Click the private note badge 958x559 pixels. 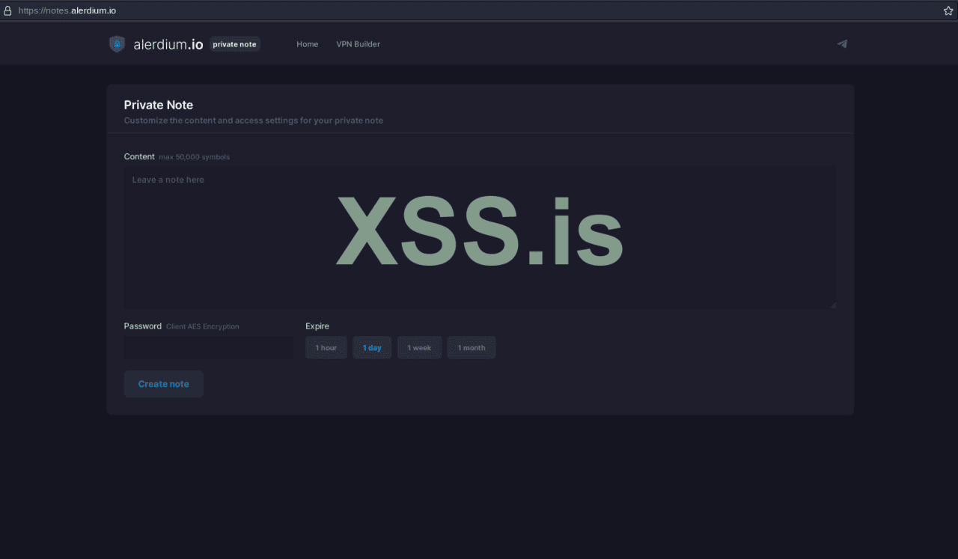pyautogui.click(x=234, y=44)
